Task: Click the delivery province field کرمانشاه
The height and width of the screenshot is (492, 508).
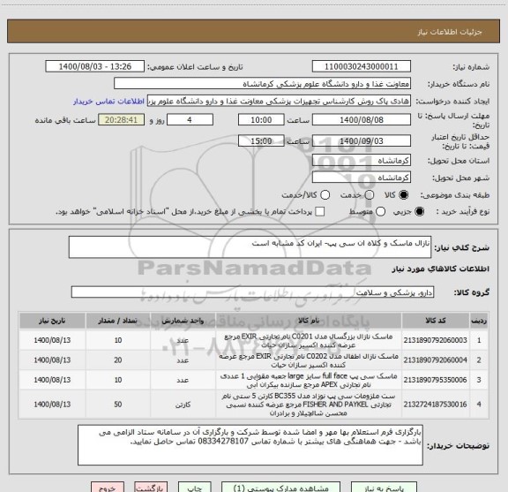Action: (362, 161)
